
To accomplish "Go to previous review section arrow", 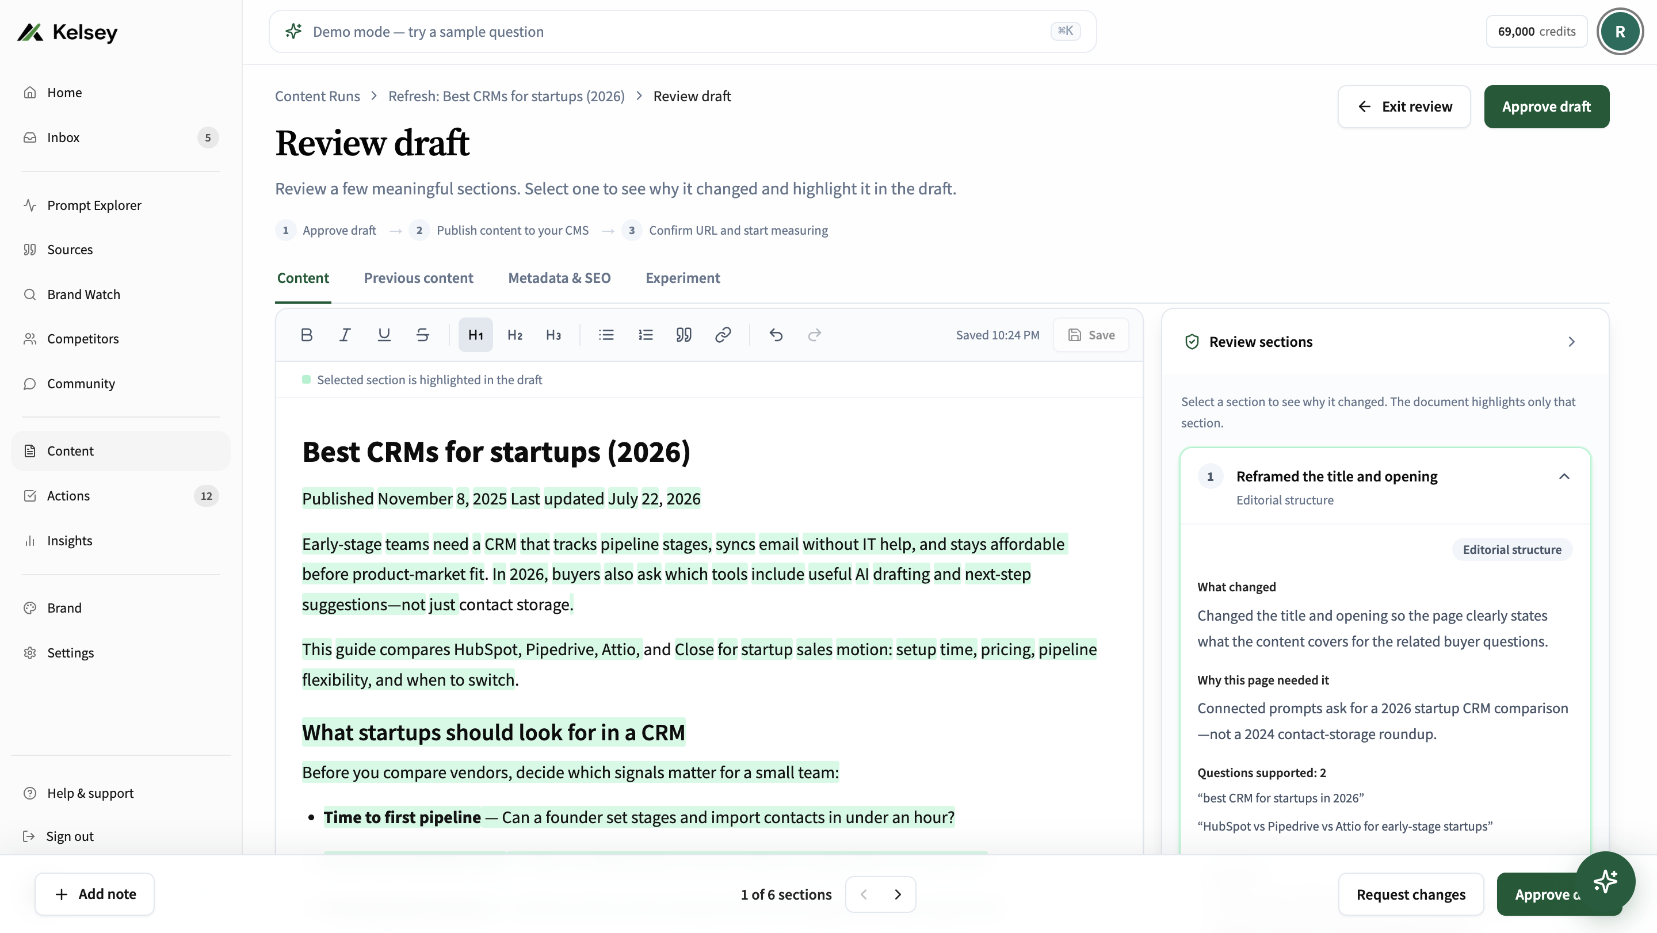I will point(864,894).
